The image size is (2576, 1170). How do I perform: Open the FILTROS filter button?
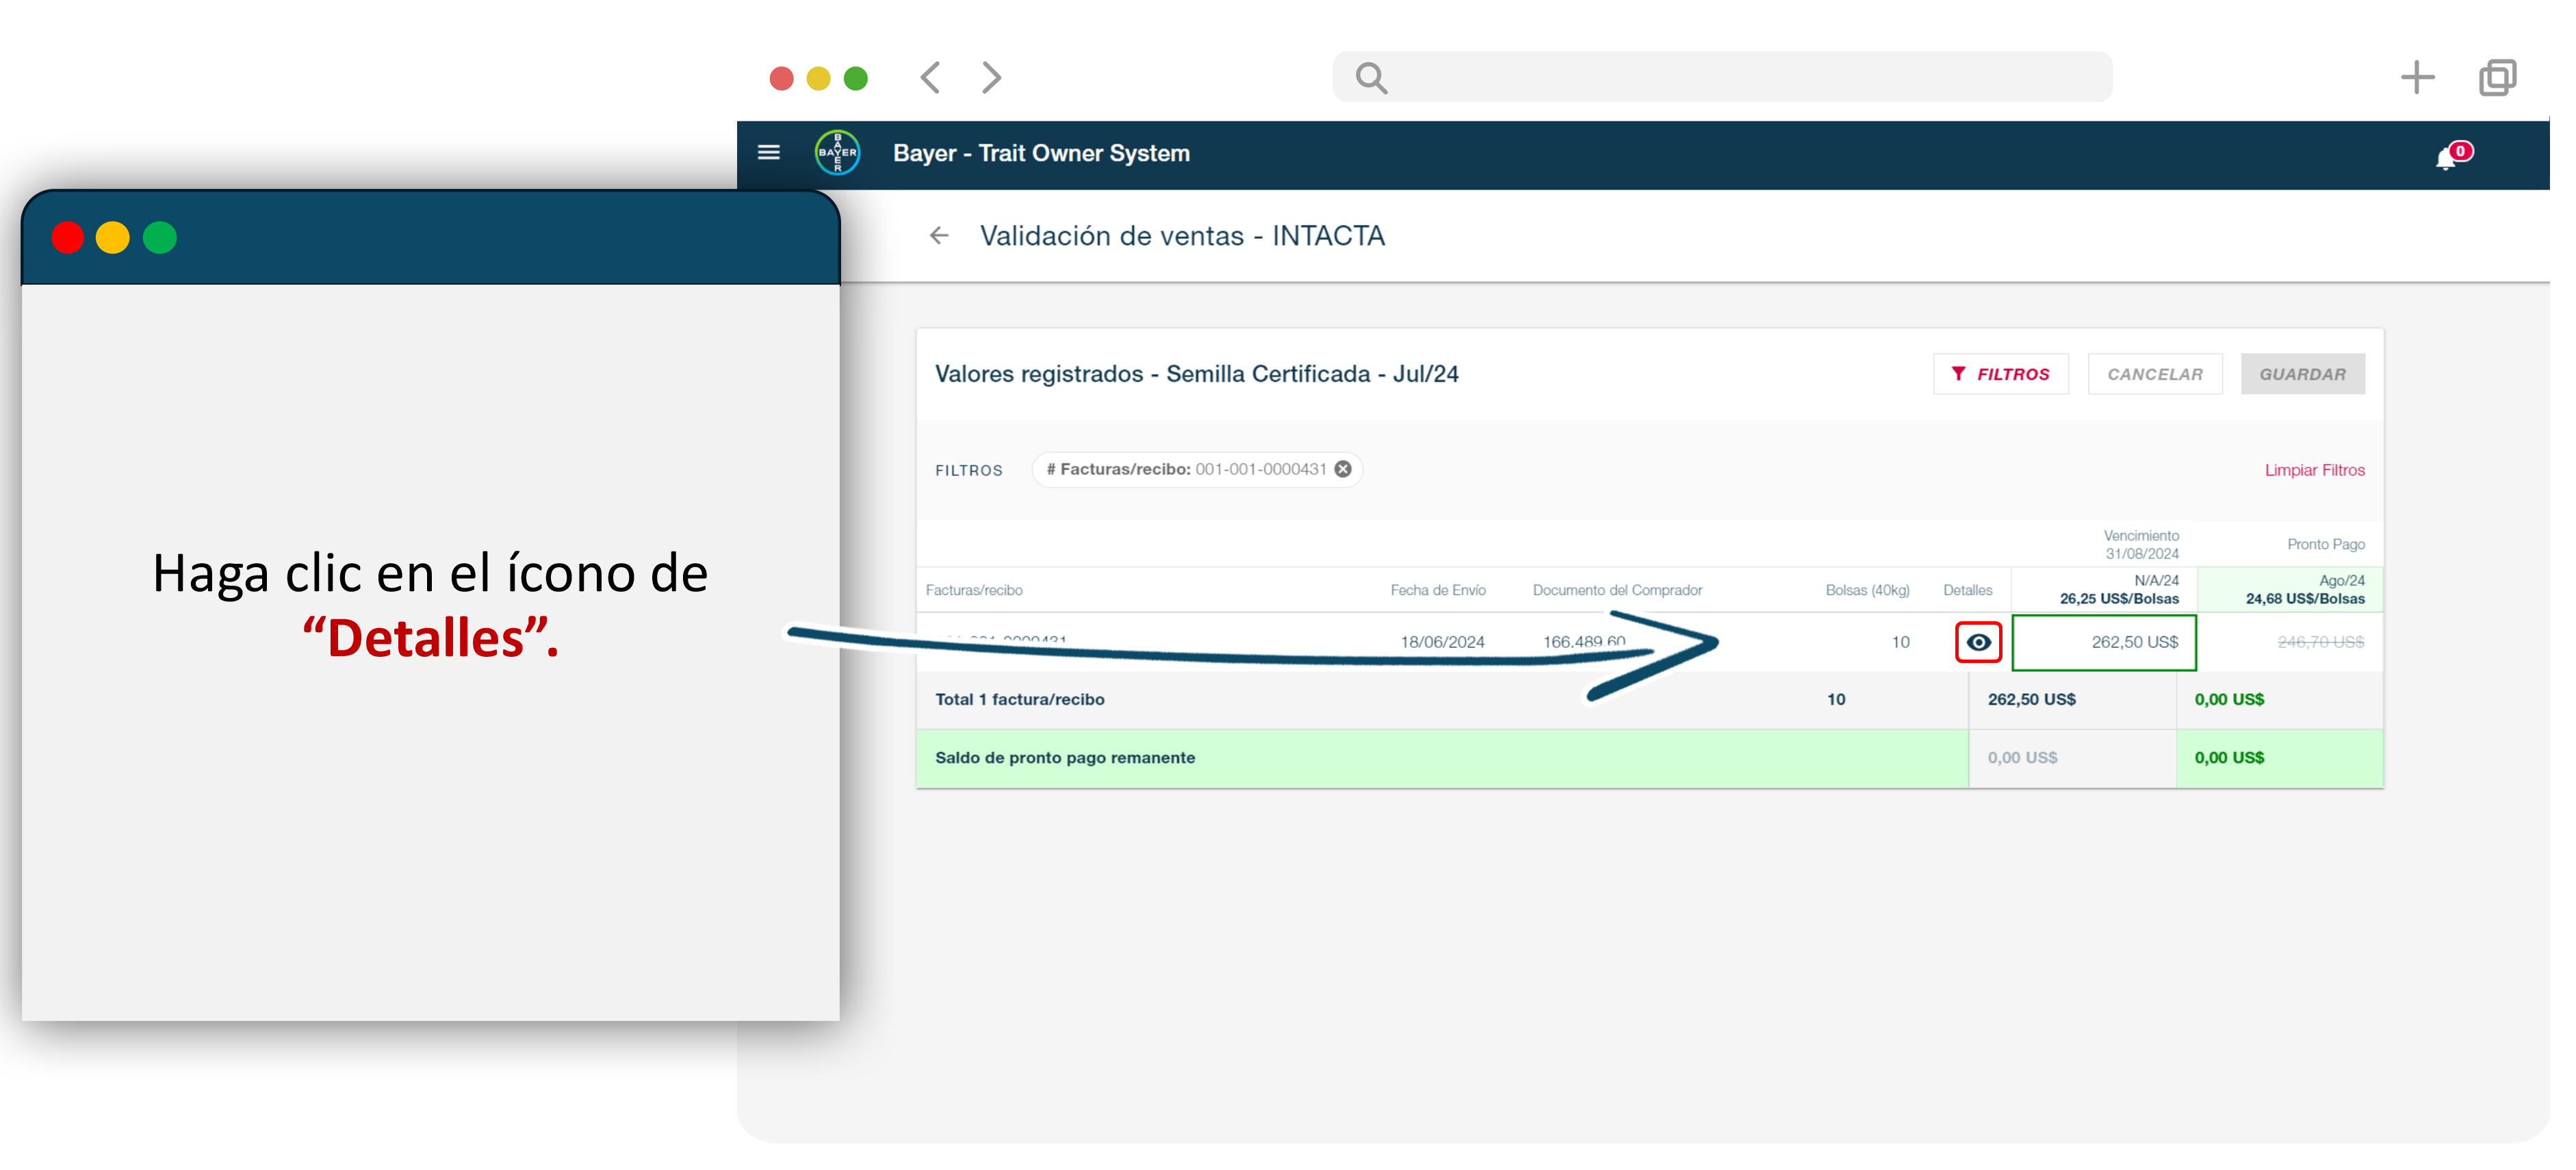(x=2000, y=374)
